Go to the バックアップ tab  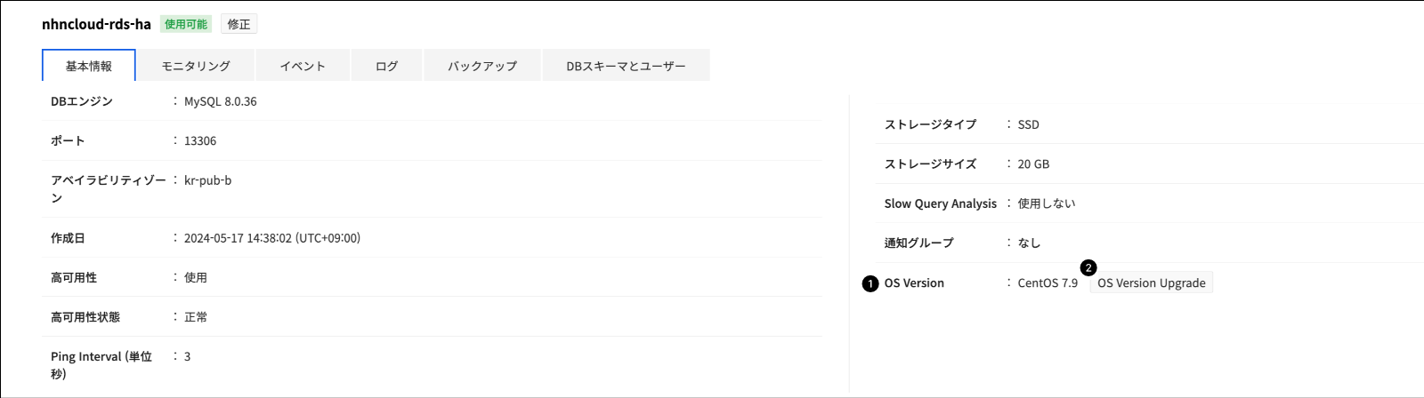click(482, 66)
